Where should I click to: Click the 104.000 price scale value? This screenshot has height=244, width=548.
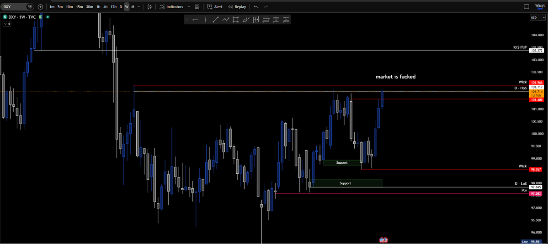click(x=537, y=35)
